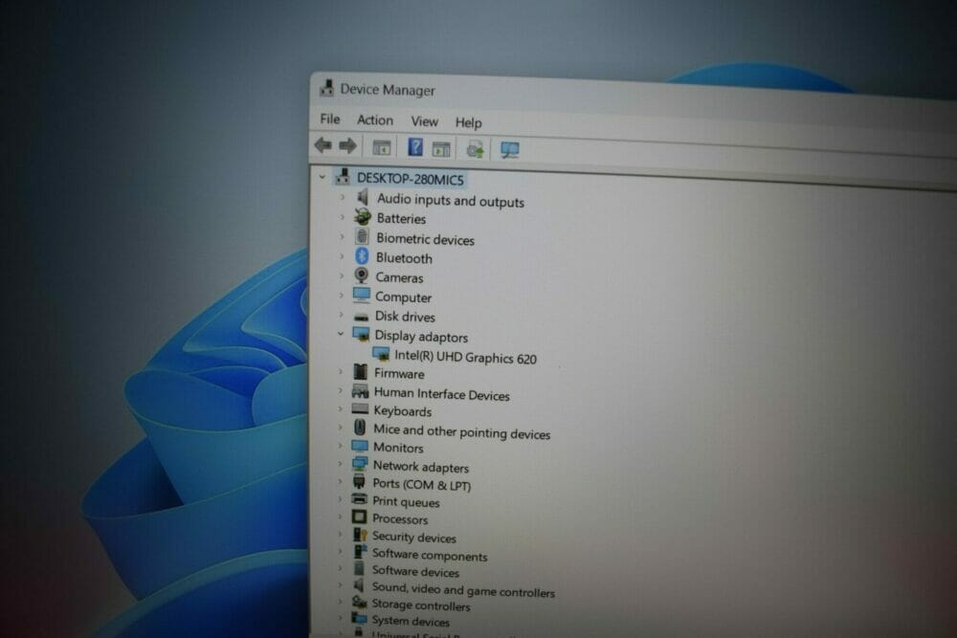Select Sound, video and game controllers label
This screenshot has width=957, height=638.
pyautogui.click(x=463, y=590)
